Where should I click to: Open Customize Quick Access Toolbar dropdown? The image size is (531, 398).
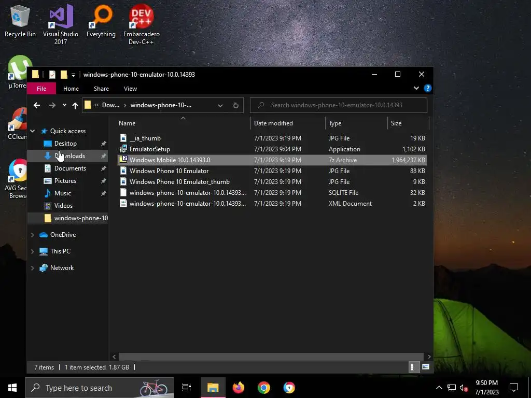click(x=73, y=75)
